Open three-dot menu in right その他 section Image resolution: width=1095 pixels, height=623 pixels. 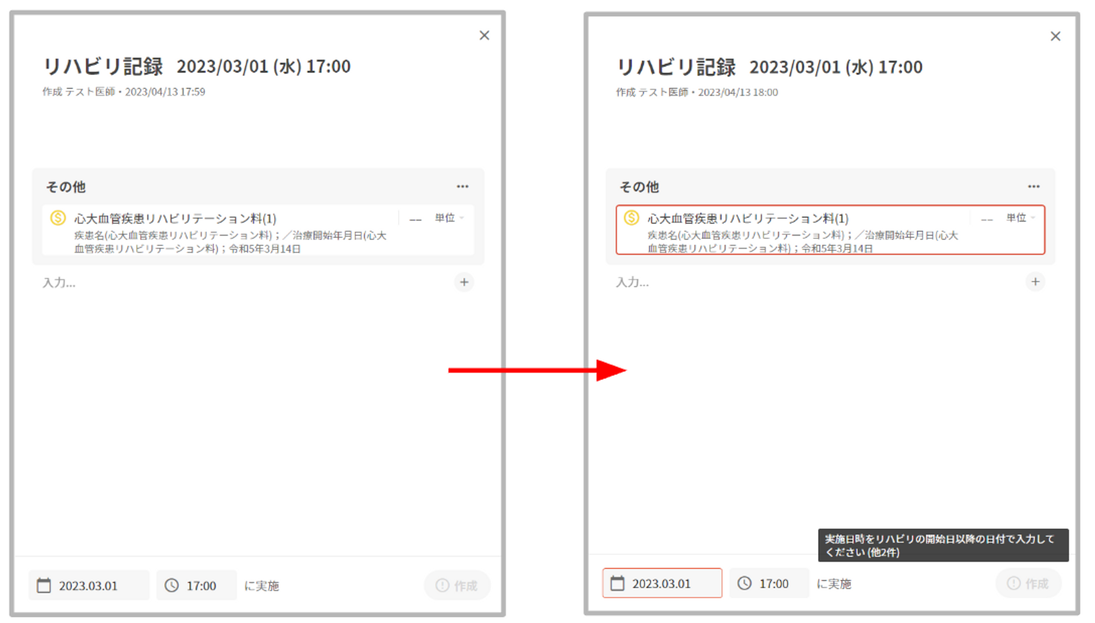click(1034, 187)
